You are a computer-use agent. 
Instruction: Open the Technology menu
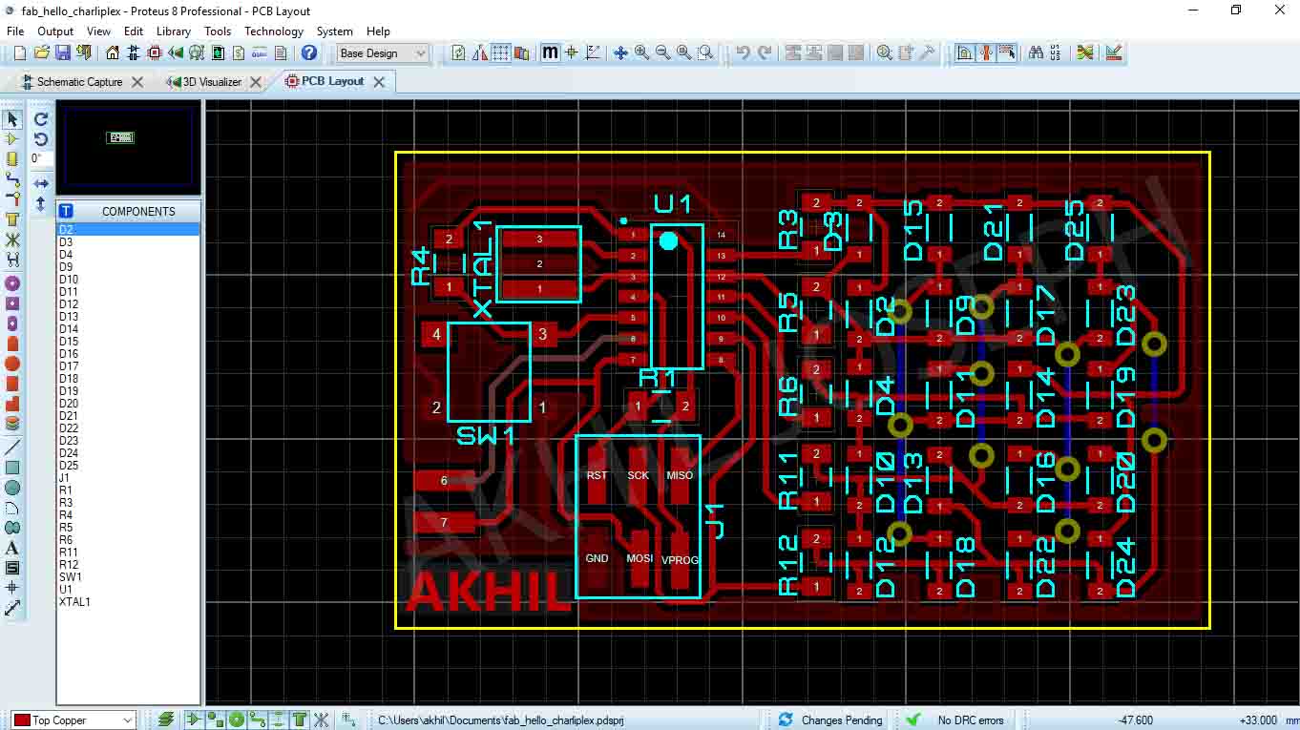click(274, 31)
